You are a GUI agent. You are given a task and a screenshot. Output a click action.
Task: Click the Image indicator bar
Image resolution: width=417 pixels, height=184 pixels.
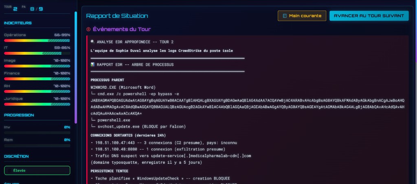click(37, 66)
